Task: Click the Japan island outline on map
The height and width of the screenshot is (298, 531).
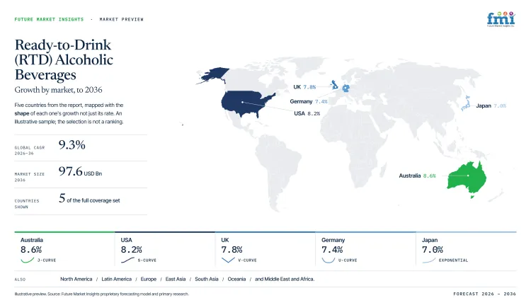Action: click(x=467, y=103)
